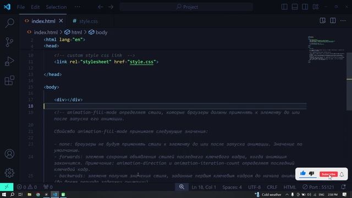Screen dimensions: 352x198
Task: Open the File menu
Action: click(21, 7)
